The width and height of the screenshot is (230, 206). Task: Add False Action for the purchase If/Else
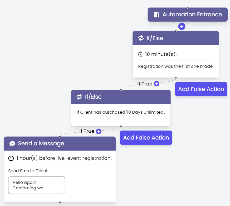[146, 138]
